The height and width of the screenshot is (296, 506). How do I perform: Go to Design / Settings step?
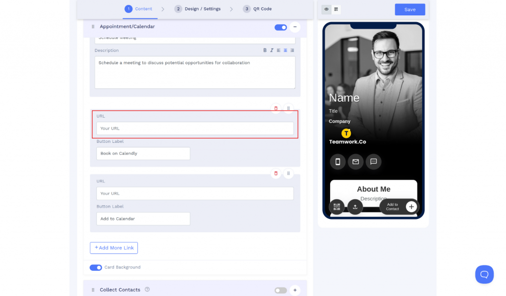point(198,9)
